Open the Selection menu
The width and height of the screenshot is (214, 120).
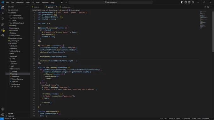point(20,3)
